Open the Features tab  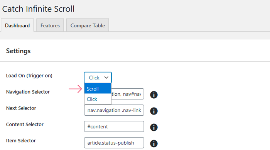(50, 25)
